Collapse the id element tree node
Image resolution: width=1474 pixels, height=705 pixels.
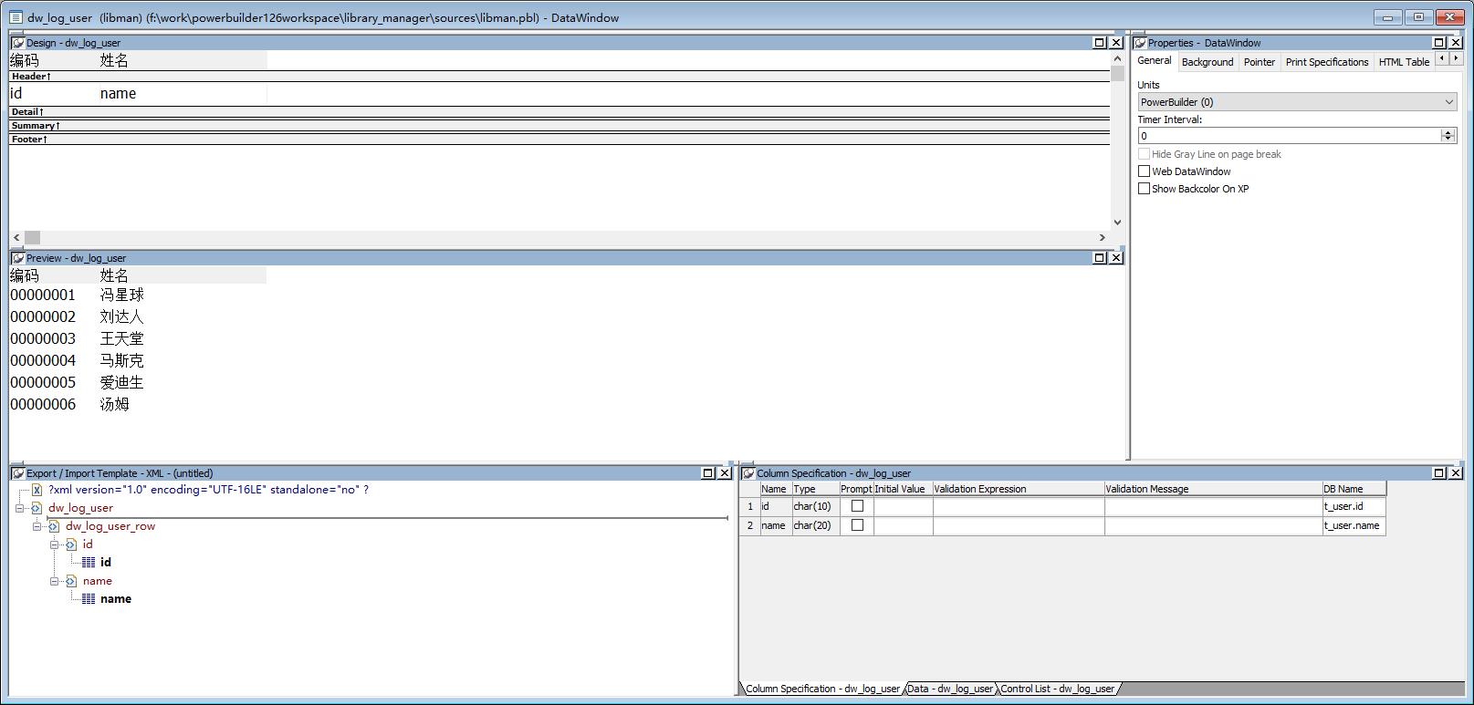pos(54,544)
